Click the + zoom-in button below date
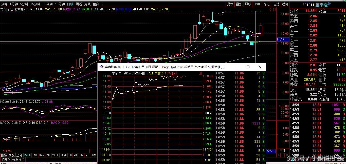The height and width of the screenshot is (164, 346). pos(278,155)
